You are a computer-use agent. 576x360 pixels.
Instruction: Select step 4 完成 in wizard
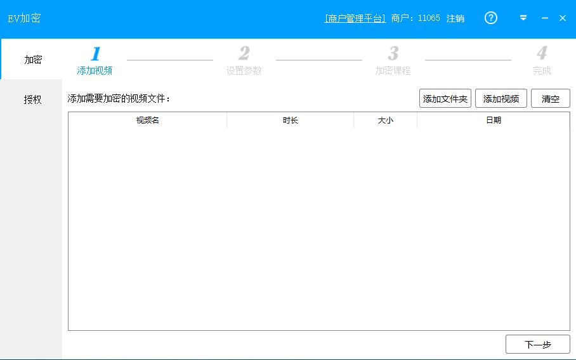tap(542, 61)
